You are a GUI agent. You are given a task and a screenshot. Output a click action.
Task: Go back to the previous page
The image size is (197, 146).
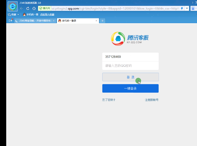click(x=21, y=9)
